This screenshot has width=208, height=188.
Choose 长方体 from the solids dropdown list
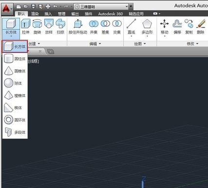pos(15,46)
